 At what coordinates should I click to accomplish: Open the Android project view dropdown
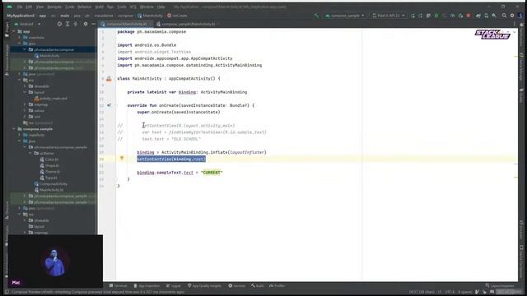pos(27,24)
